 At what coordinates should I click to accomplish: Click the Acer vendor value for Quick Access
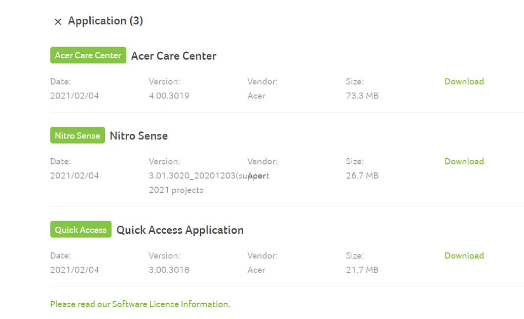(x=256, y=270)
